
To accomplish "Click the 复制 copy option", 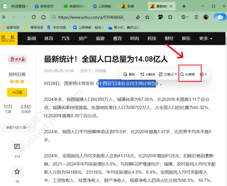I will tap(129, 74).
